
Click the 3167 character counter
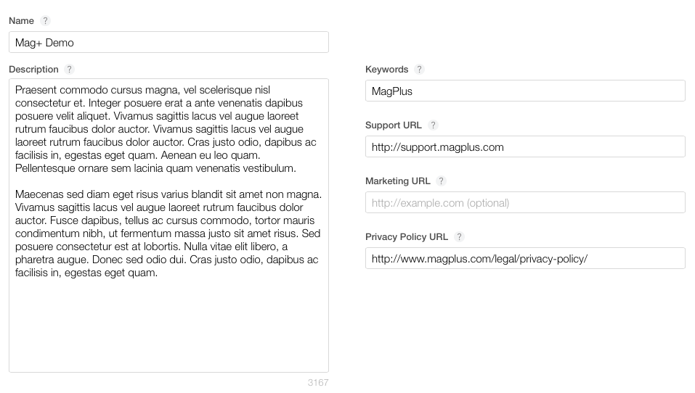[x=318, y=383]
